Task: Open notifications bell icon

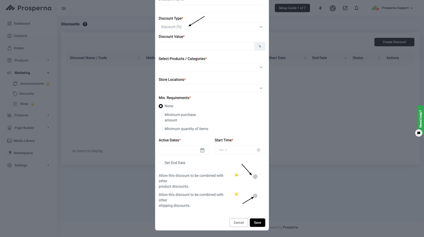Action: click(x=357, y=8)
